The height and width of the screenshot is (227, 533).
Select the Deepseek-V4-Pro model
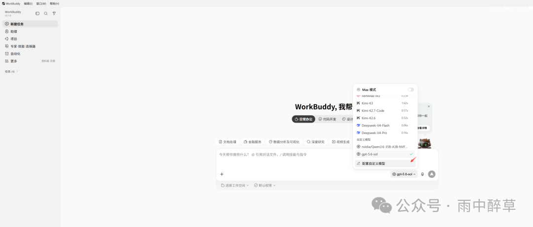(x=385, y=133)
